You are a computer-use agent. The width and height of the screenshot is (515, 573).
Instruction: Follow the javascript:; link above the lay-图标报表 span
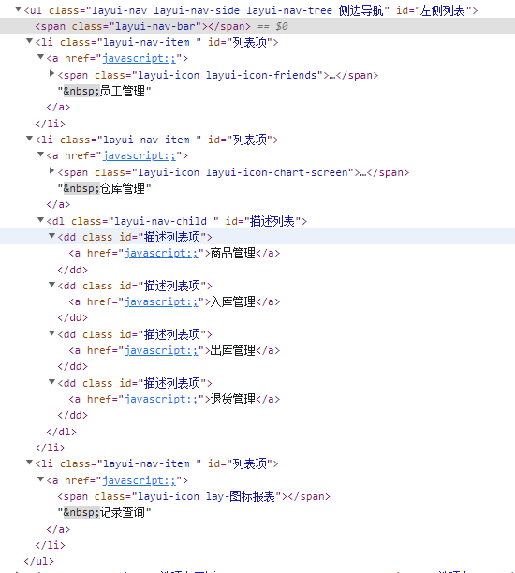[139, 480]
